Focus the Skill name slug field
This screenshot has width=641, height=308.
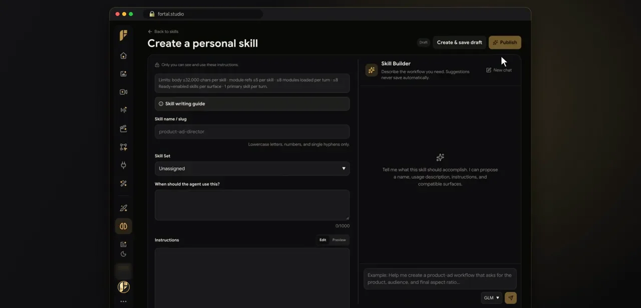(252, 131)
